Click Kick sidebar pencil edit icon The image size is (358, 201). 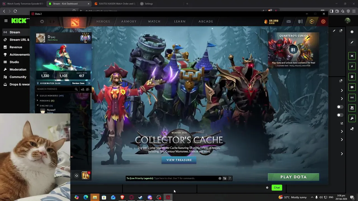352,42
